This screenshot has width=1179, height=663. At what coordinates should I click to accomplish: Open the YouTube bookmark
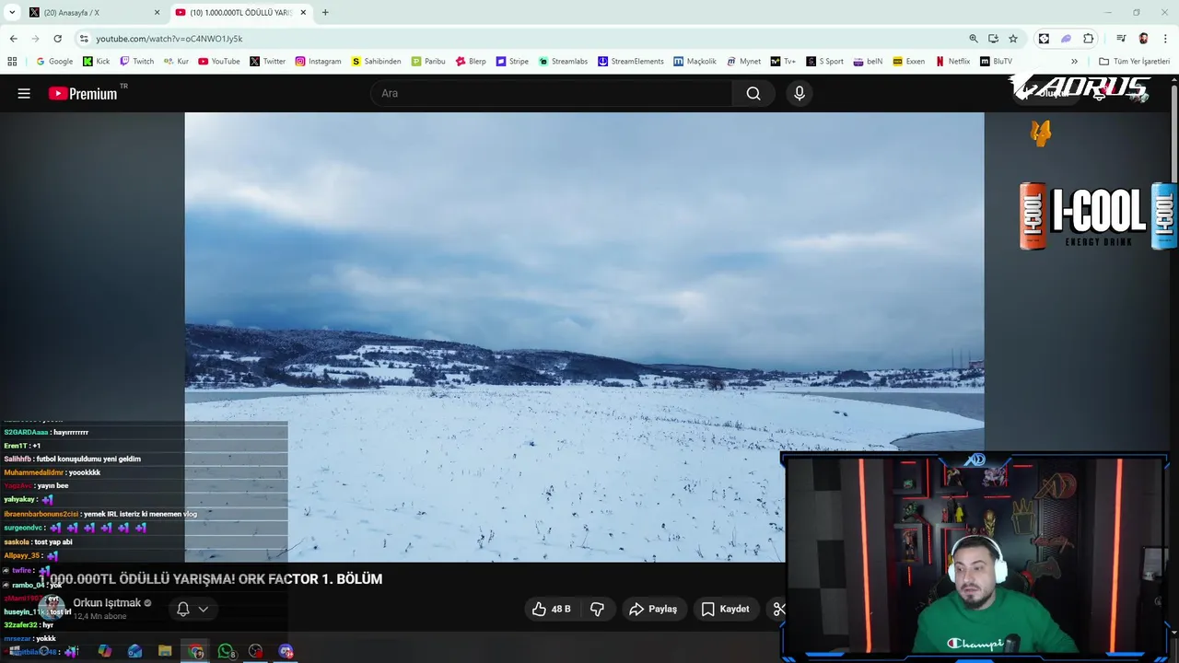(x=219, y=62)
